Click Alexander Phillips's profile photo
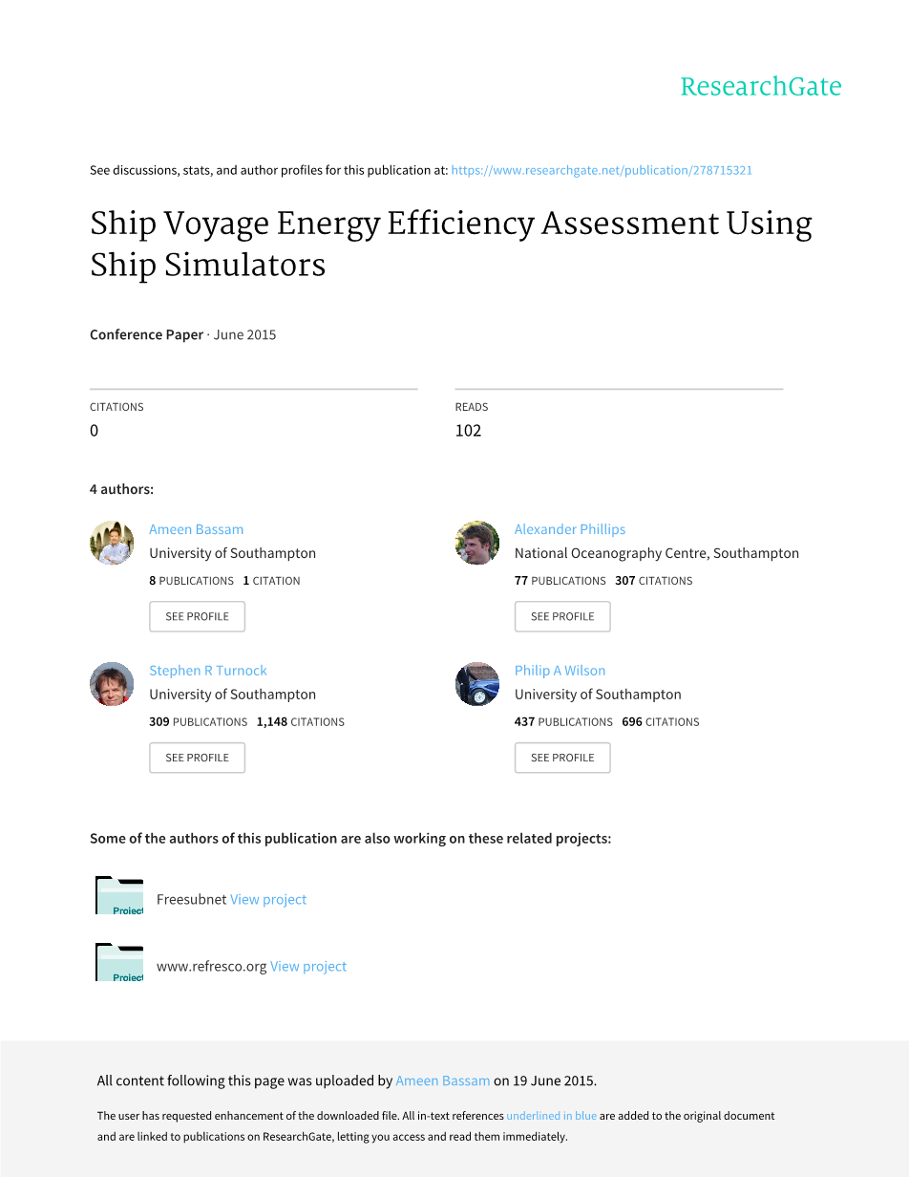This screenshot has height=1177, width=909. tap(477, 543)
